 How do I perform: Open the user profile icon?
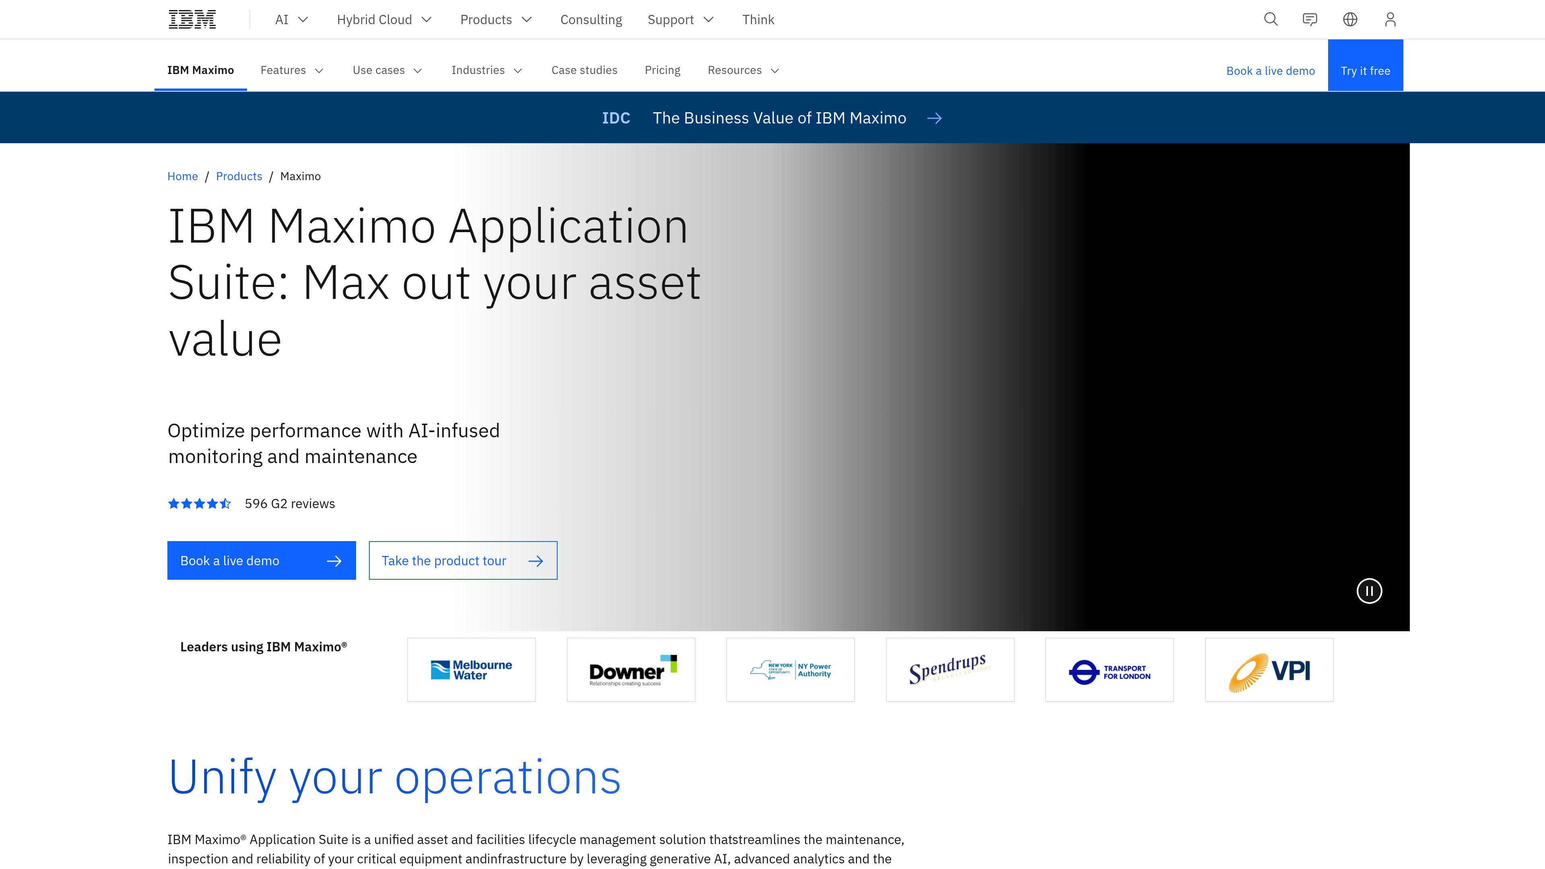[1390, 19]
